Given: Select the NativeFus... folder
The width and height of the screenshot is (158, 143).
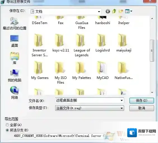Looking at the screenshot, I should point(124,71).
